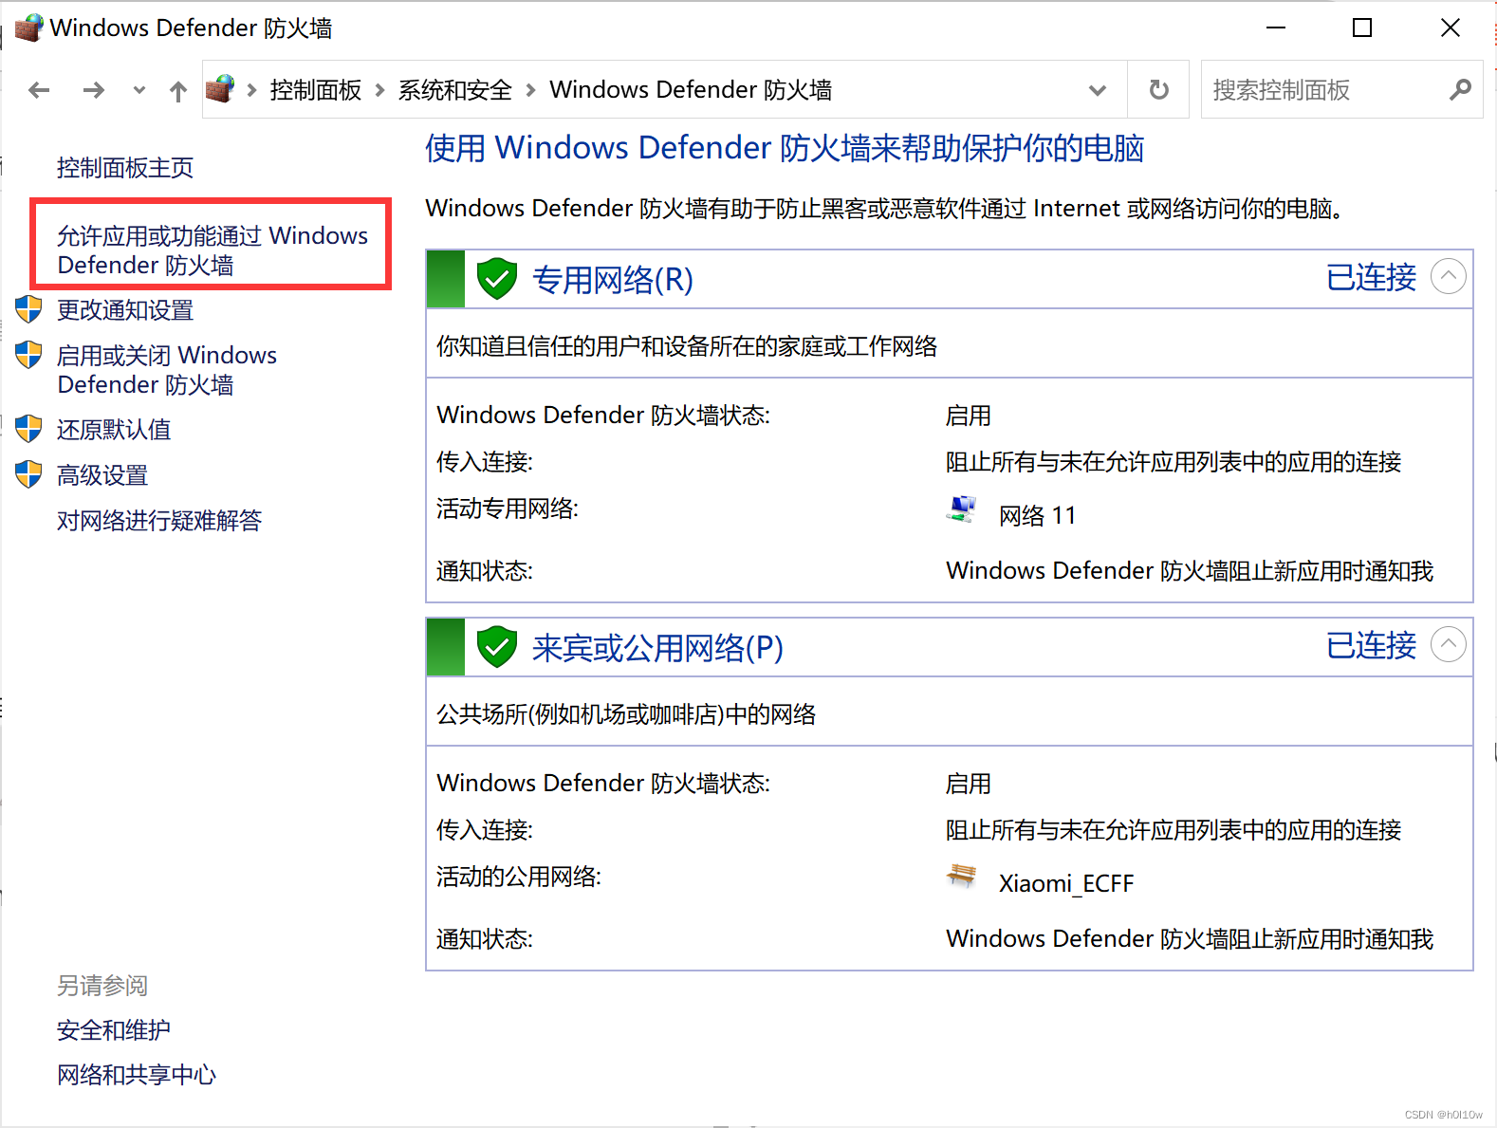Click 已连接 status of 专用网络

pos(1371,277)
